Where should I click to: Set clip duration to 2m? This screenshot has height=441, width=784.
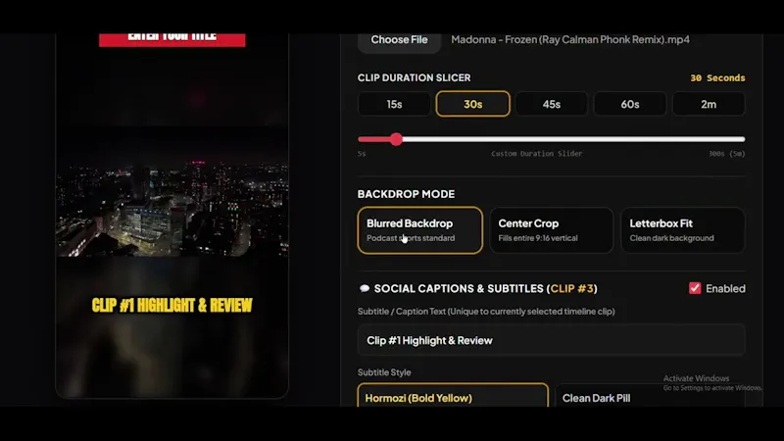(x=709, y=104)
